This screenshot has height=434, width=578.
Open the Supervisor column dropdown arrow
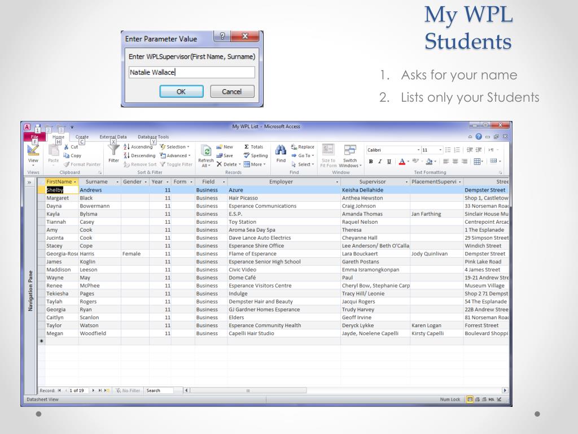coord(406,182)
